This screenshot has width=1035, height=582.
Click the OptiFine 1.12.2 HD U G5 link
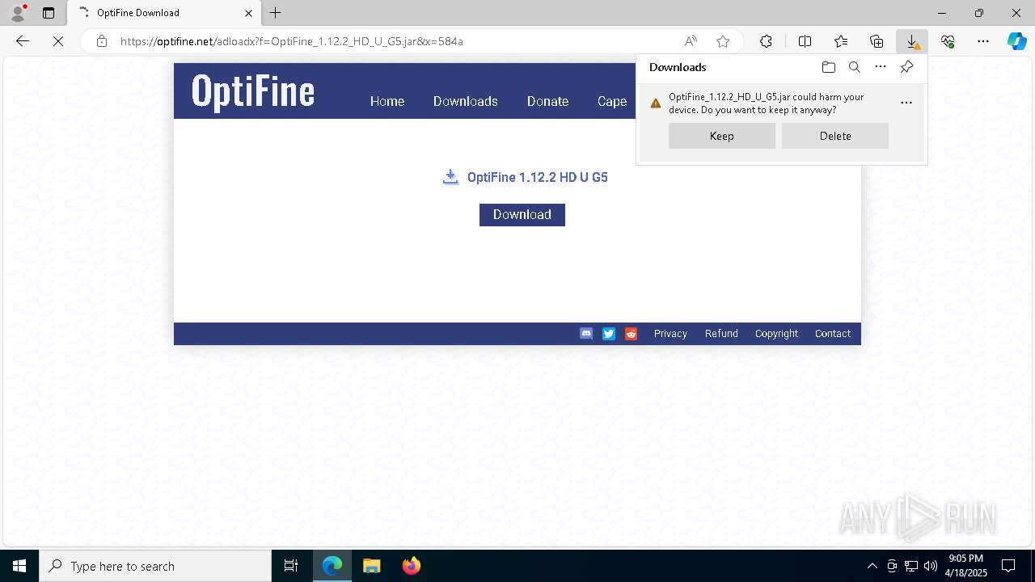(538, 177)
